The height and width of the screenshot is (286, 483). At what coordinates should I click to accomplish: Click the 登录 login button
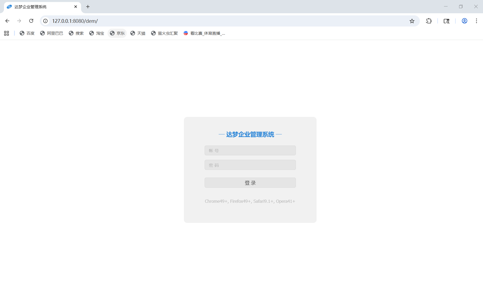(x=250, y=183)
